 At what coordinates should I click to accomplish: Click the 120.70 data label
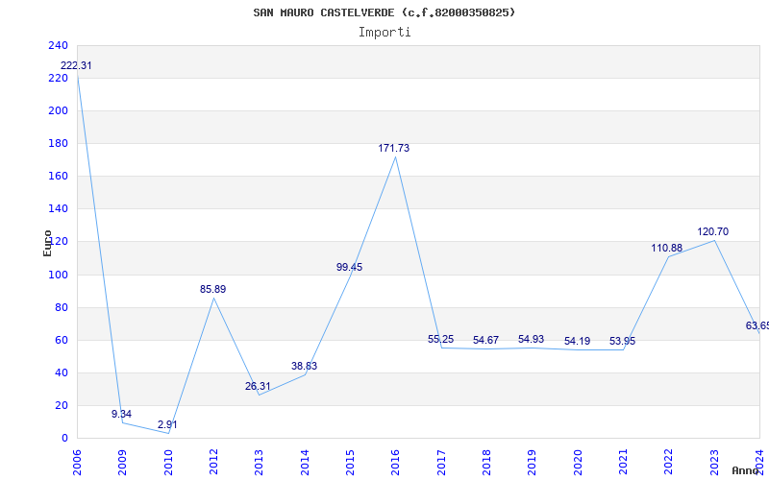click(713, 231)
